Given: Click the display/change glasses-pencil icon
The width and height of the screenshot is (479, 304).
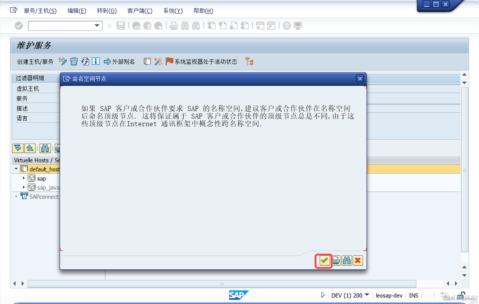Looking at the screenshot, I should pyautogui.click(x=63, y=62).
